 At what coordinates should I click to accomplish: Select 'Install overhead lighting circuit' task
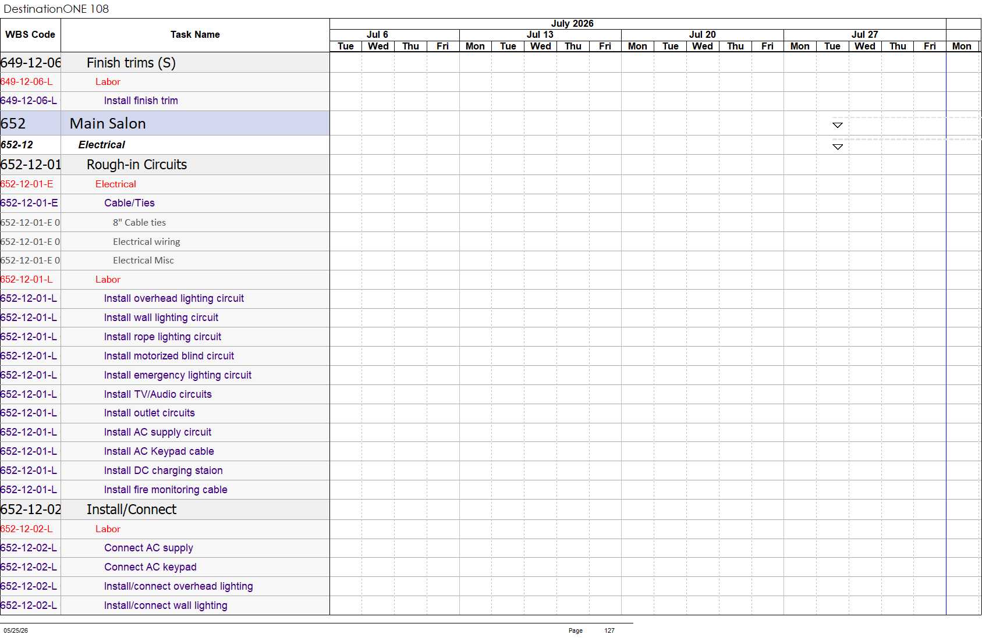click(165, 298)
